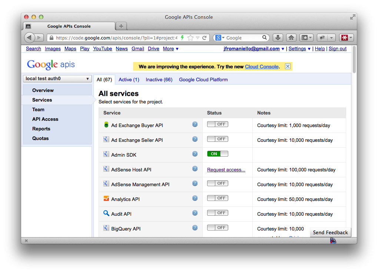The height and width of the screenshot is (273, 378).
Task: Click the fullscreen arrows in title bar
Action: pos(352,17)
